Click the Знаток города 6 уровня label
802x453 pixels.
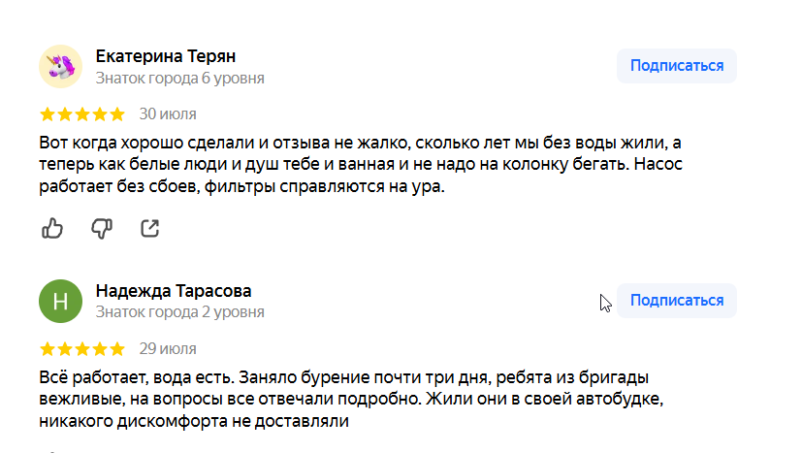(x=180, y=79)
